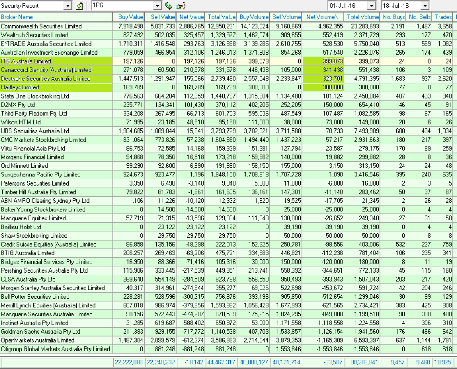Image resolution: width=457 pixels, height=369 pixels.
Task: Open the 18-Jul-16 end date dropdown
Action: point(425,5)
